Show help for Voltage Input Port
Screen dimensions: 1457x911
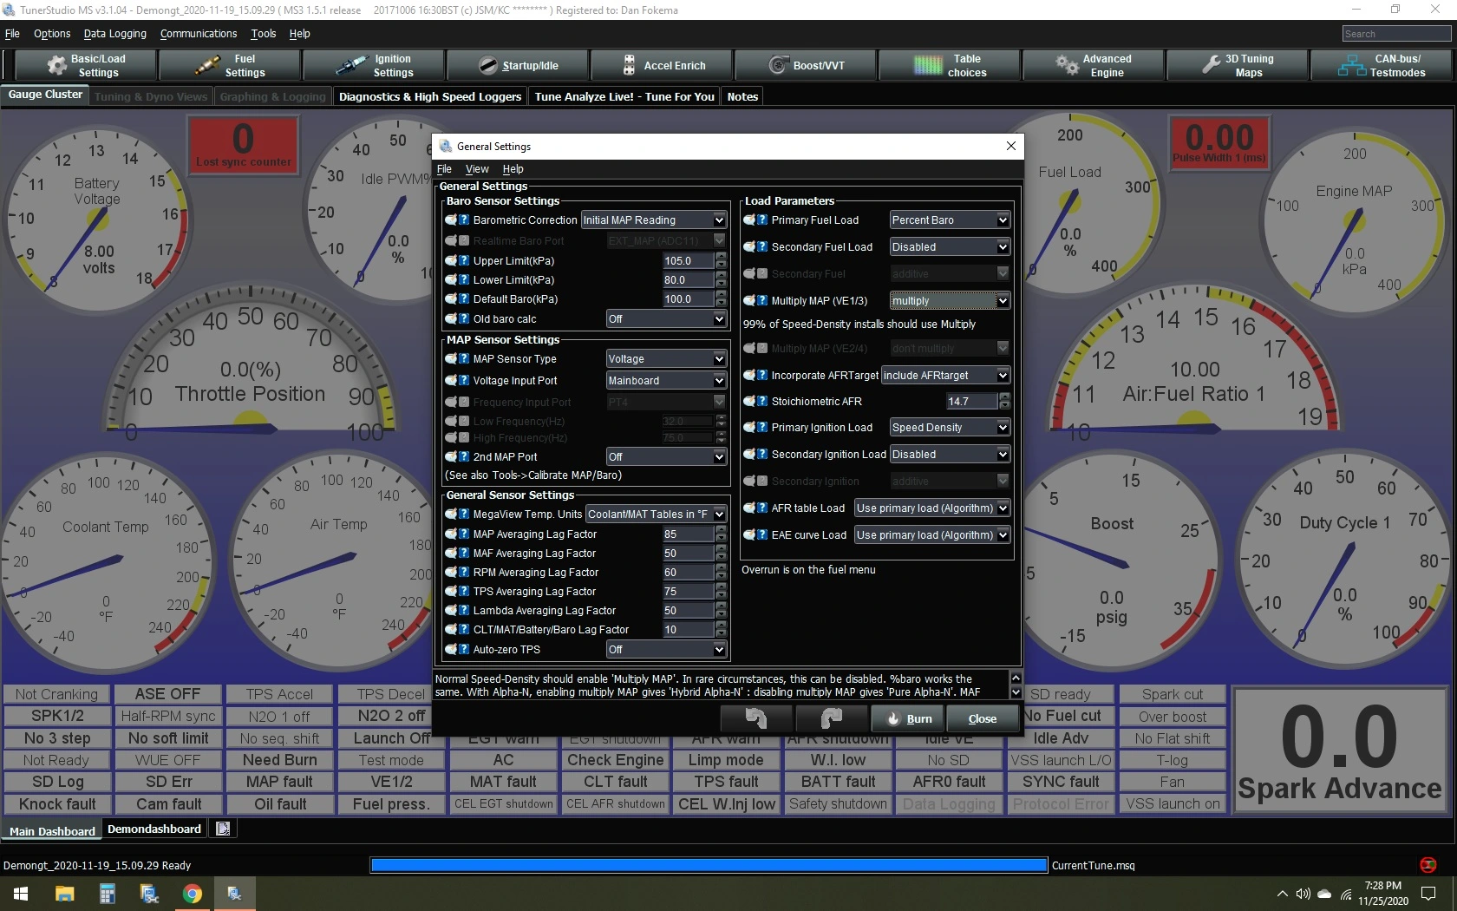(464, 380)
